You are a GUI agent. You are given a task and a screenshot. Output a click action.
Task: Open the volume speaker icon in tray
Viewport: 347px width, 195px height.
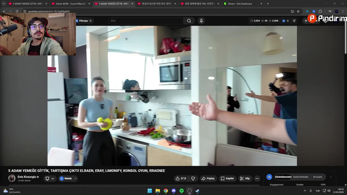(x=329, y=191)
